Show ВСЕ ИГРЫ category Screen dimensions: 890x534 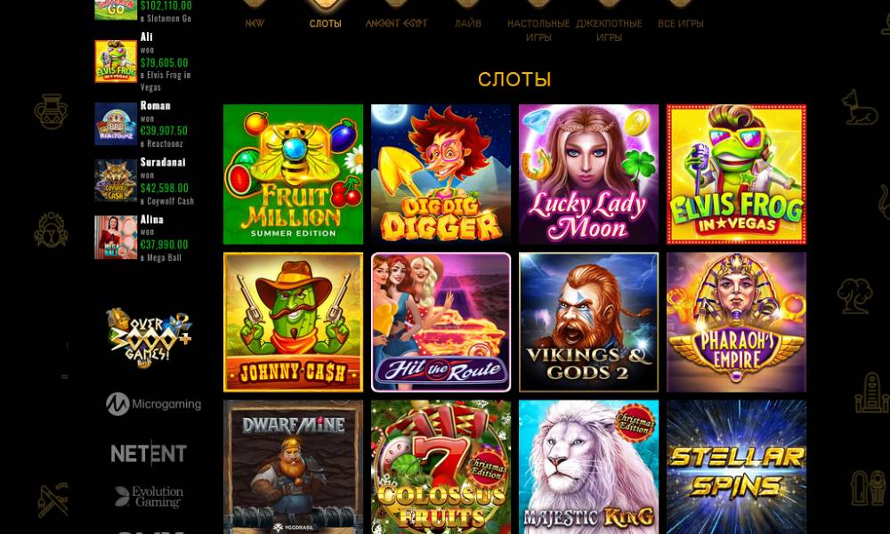(681, 23)
